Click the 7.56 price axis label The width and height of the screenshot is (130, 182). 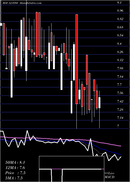(120, 93)
